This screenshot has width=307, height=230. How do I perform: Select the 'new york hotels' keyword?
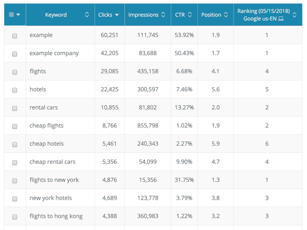coord(51,198)
